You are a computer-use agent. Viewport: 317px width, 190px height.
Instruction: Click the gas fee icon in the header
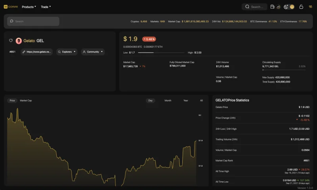[272, 7]
